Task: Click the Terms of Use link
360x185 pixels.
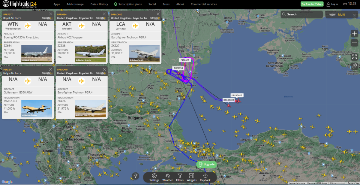Action: click(x=353, y=183)
